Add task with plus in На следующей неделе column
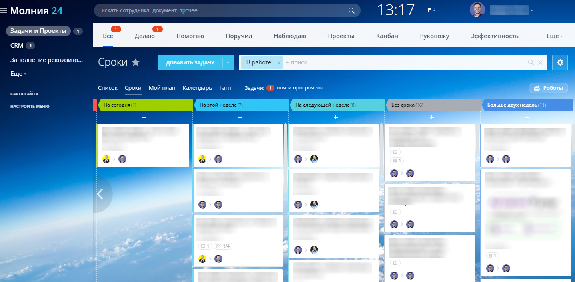Screen dimensions: 575x282 (336, 117)
